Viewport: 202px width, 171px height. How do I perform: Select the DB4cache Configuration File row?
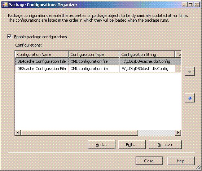98,61
